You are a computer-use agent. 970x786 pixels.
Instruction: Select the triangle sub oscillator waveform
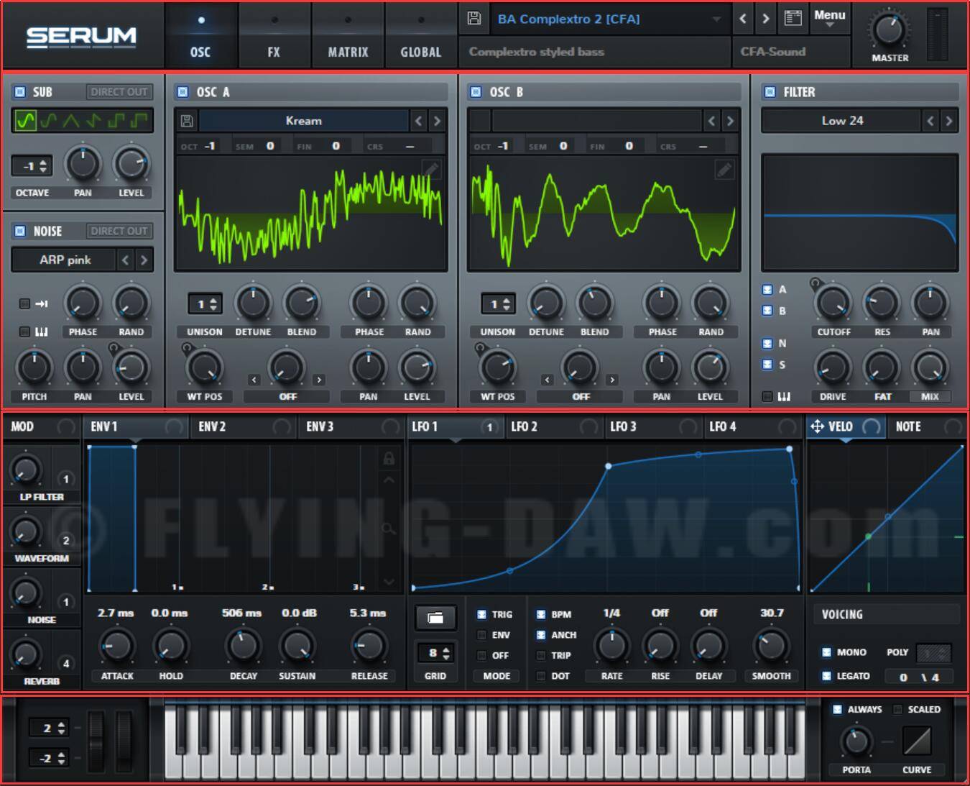(x=71, y=120)
